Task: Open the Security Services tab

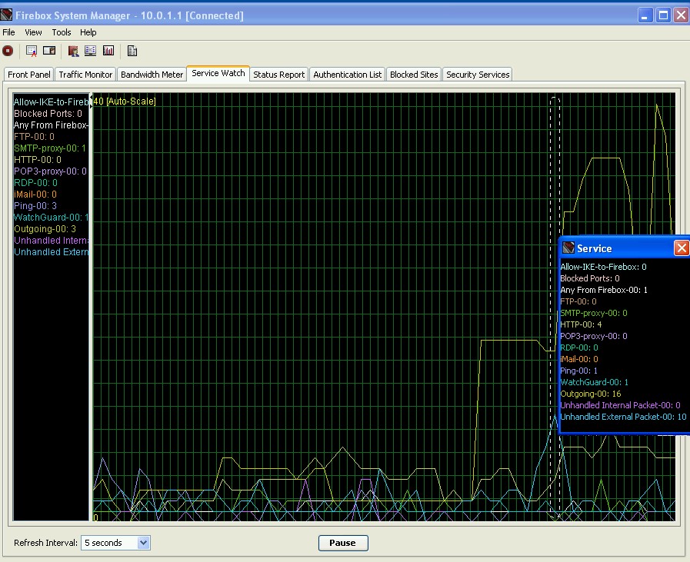Action: [478, 75]
